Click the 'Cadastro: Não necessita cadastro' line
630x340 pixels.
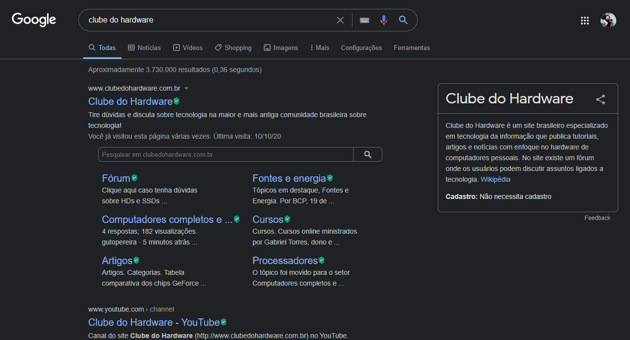tap(499, 196)
